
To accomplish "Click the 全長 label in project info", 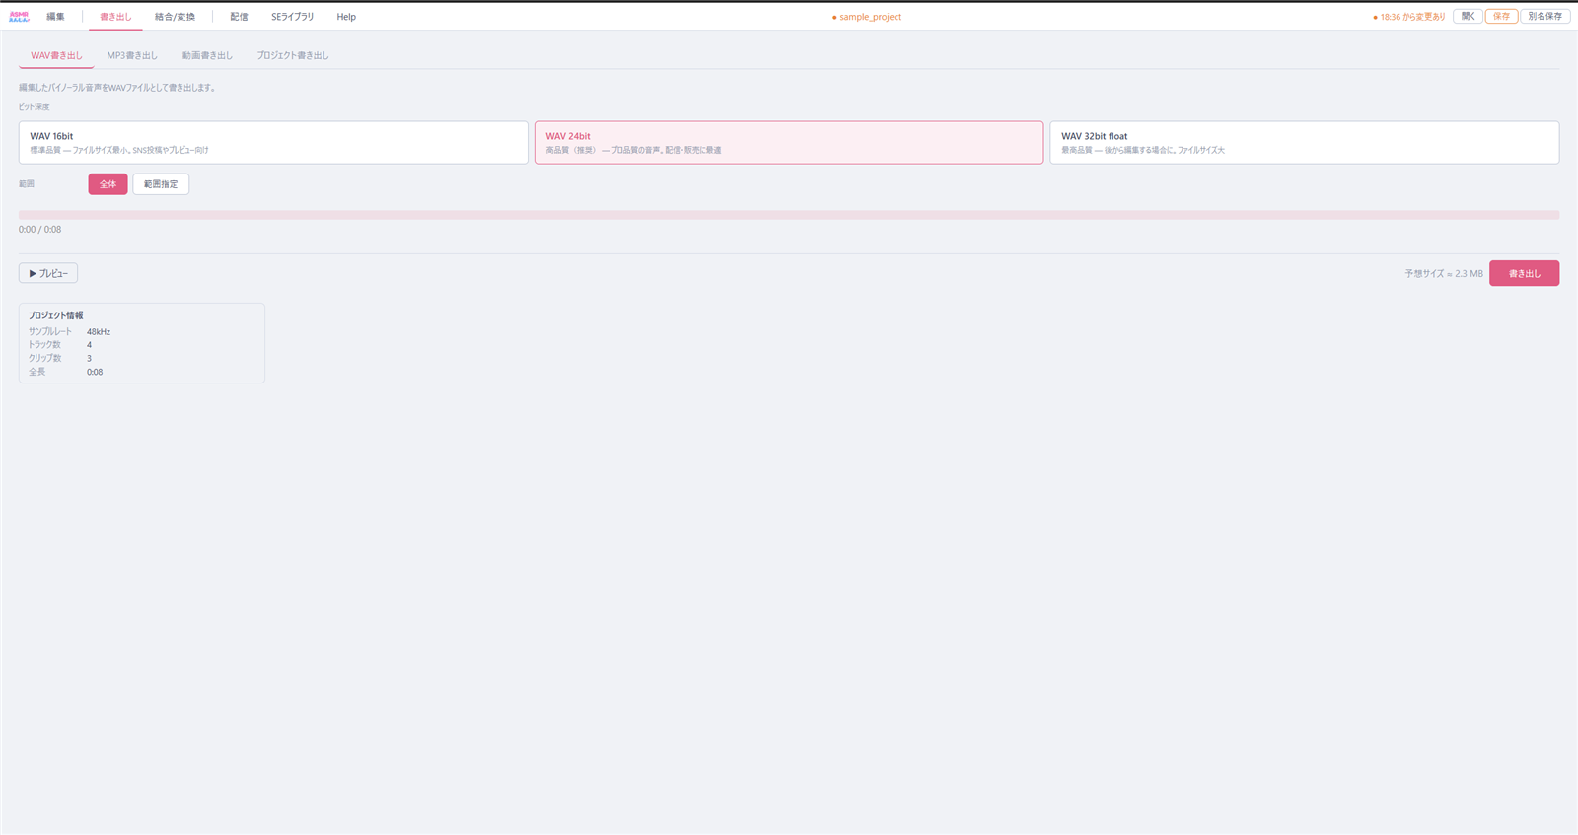I will click(x=37, y=372).
